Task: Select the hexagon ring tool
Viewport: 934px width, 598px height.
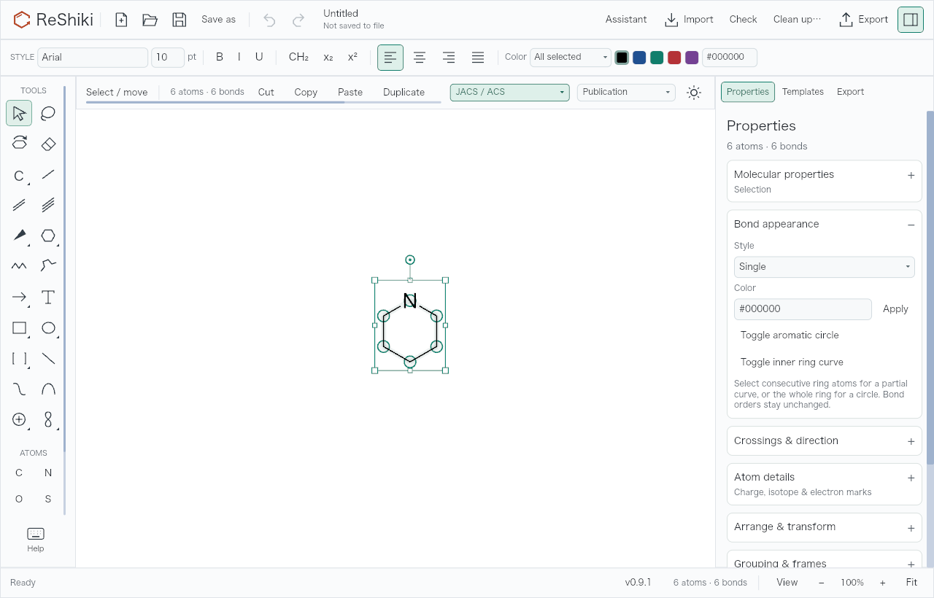Action: (x=48, y=236)
